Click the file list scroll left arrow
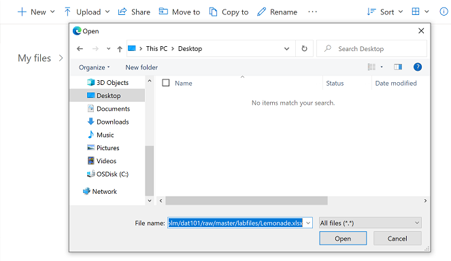This screenshot has width=451, height=261. 161,201
